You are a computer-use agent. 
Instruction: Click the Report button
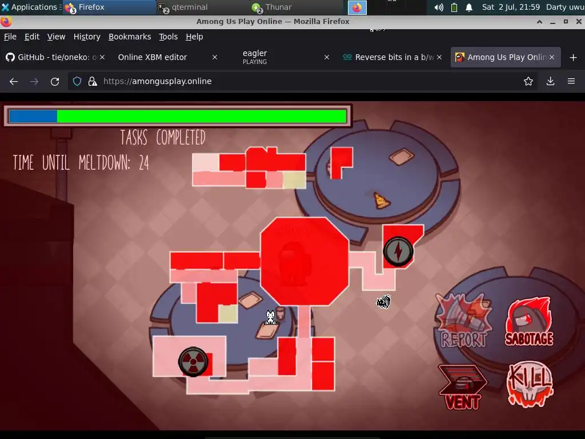point(464,321)
